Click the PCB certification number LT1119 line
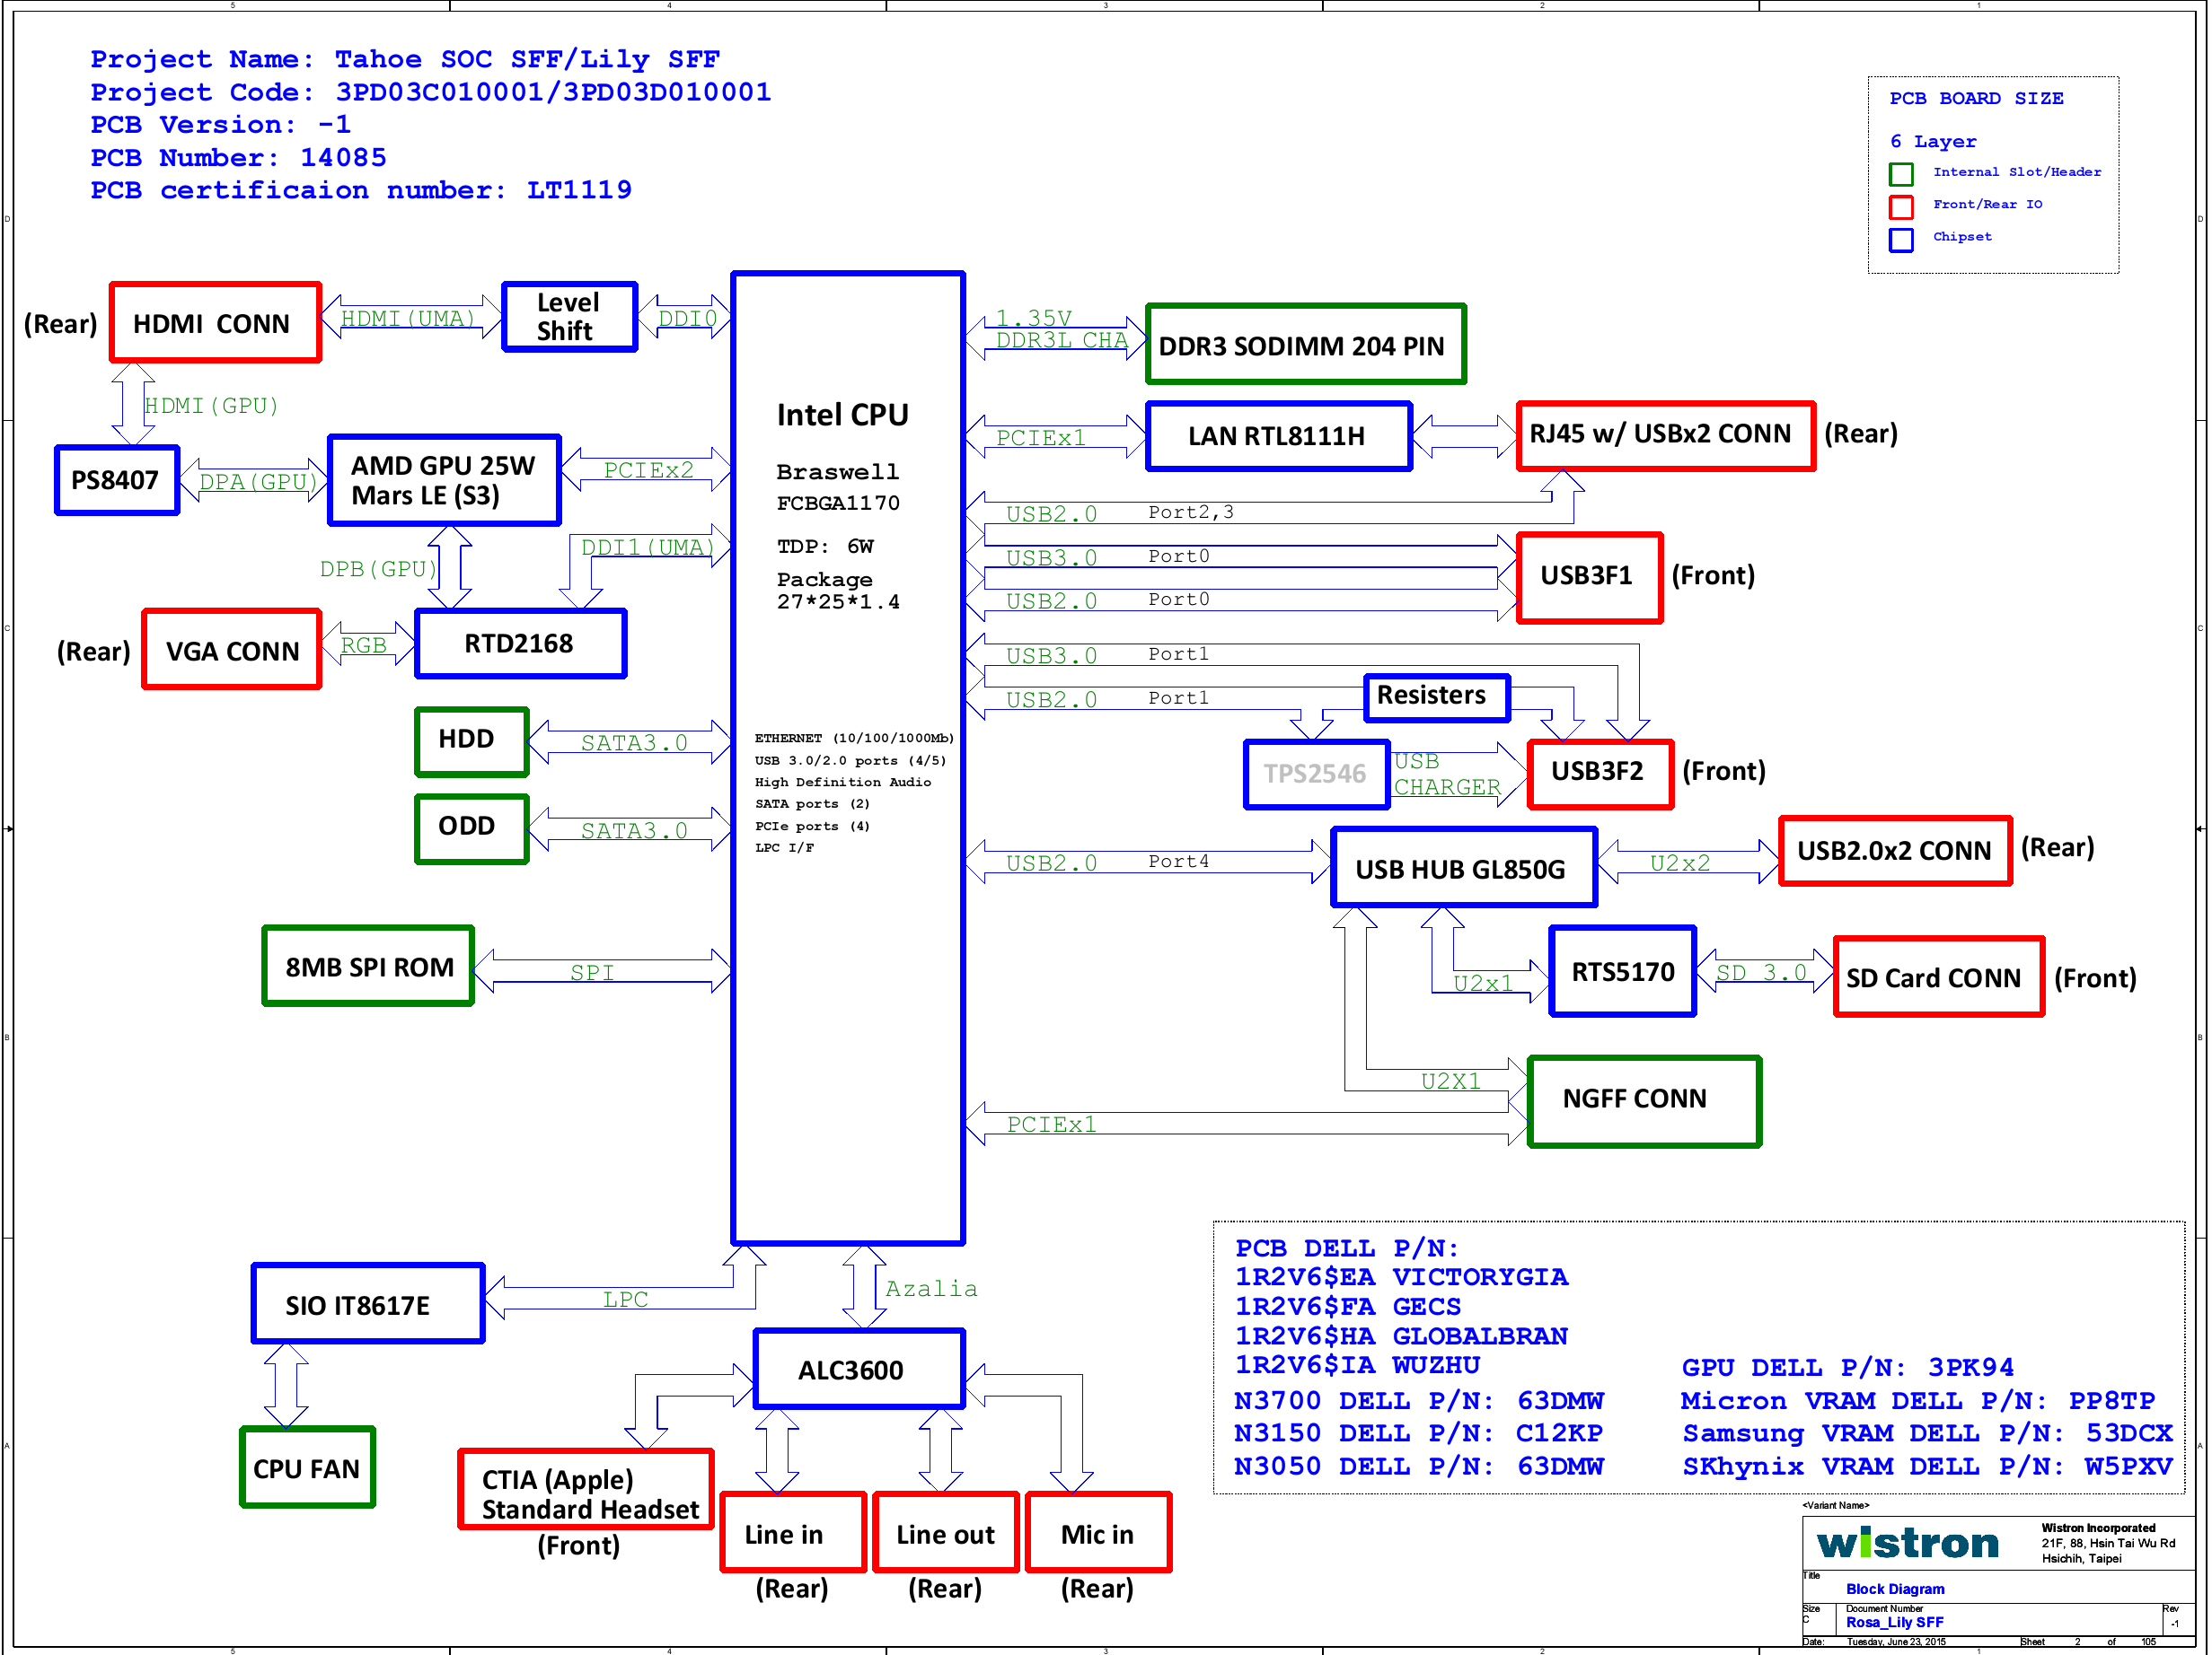2212x1655 pixels. coord(361,190)
